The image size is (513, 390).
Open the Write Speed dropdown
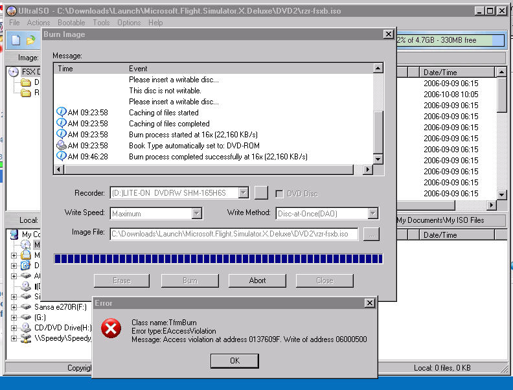pyautogui.click(x=197, y=213)
